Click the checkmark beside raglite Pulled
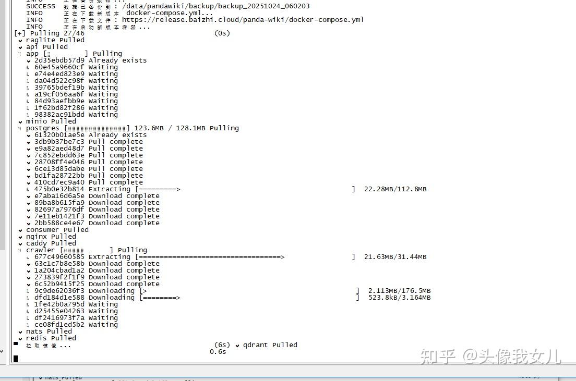Screen dimensions: 576x381 [x=20, y=41]
